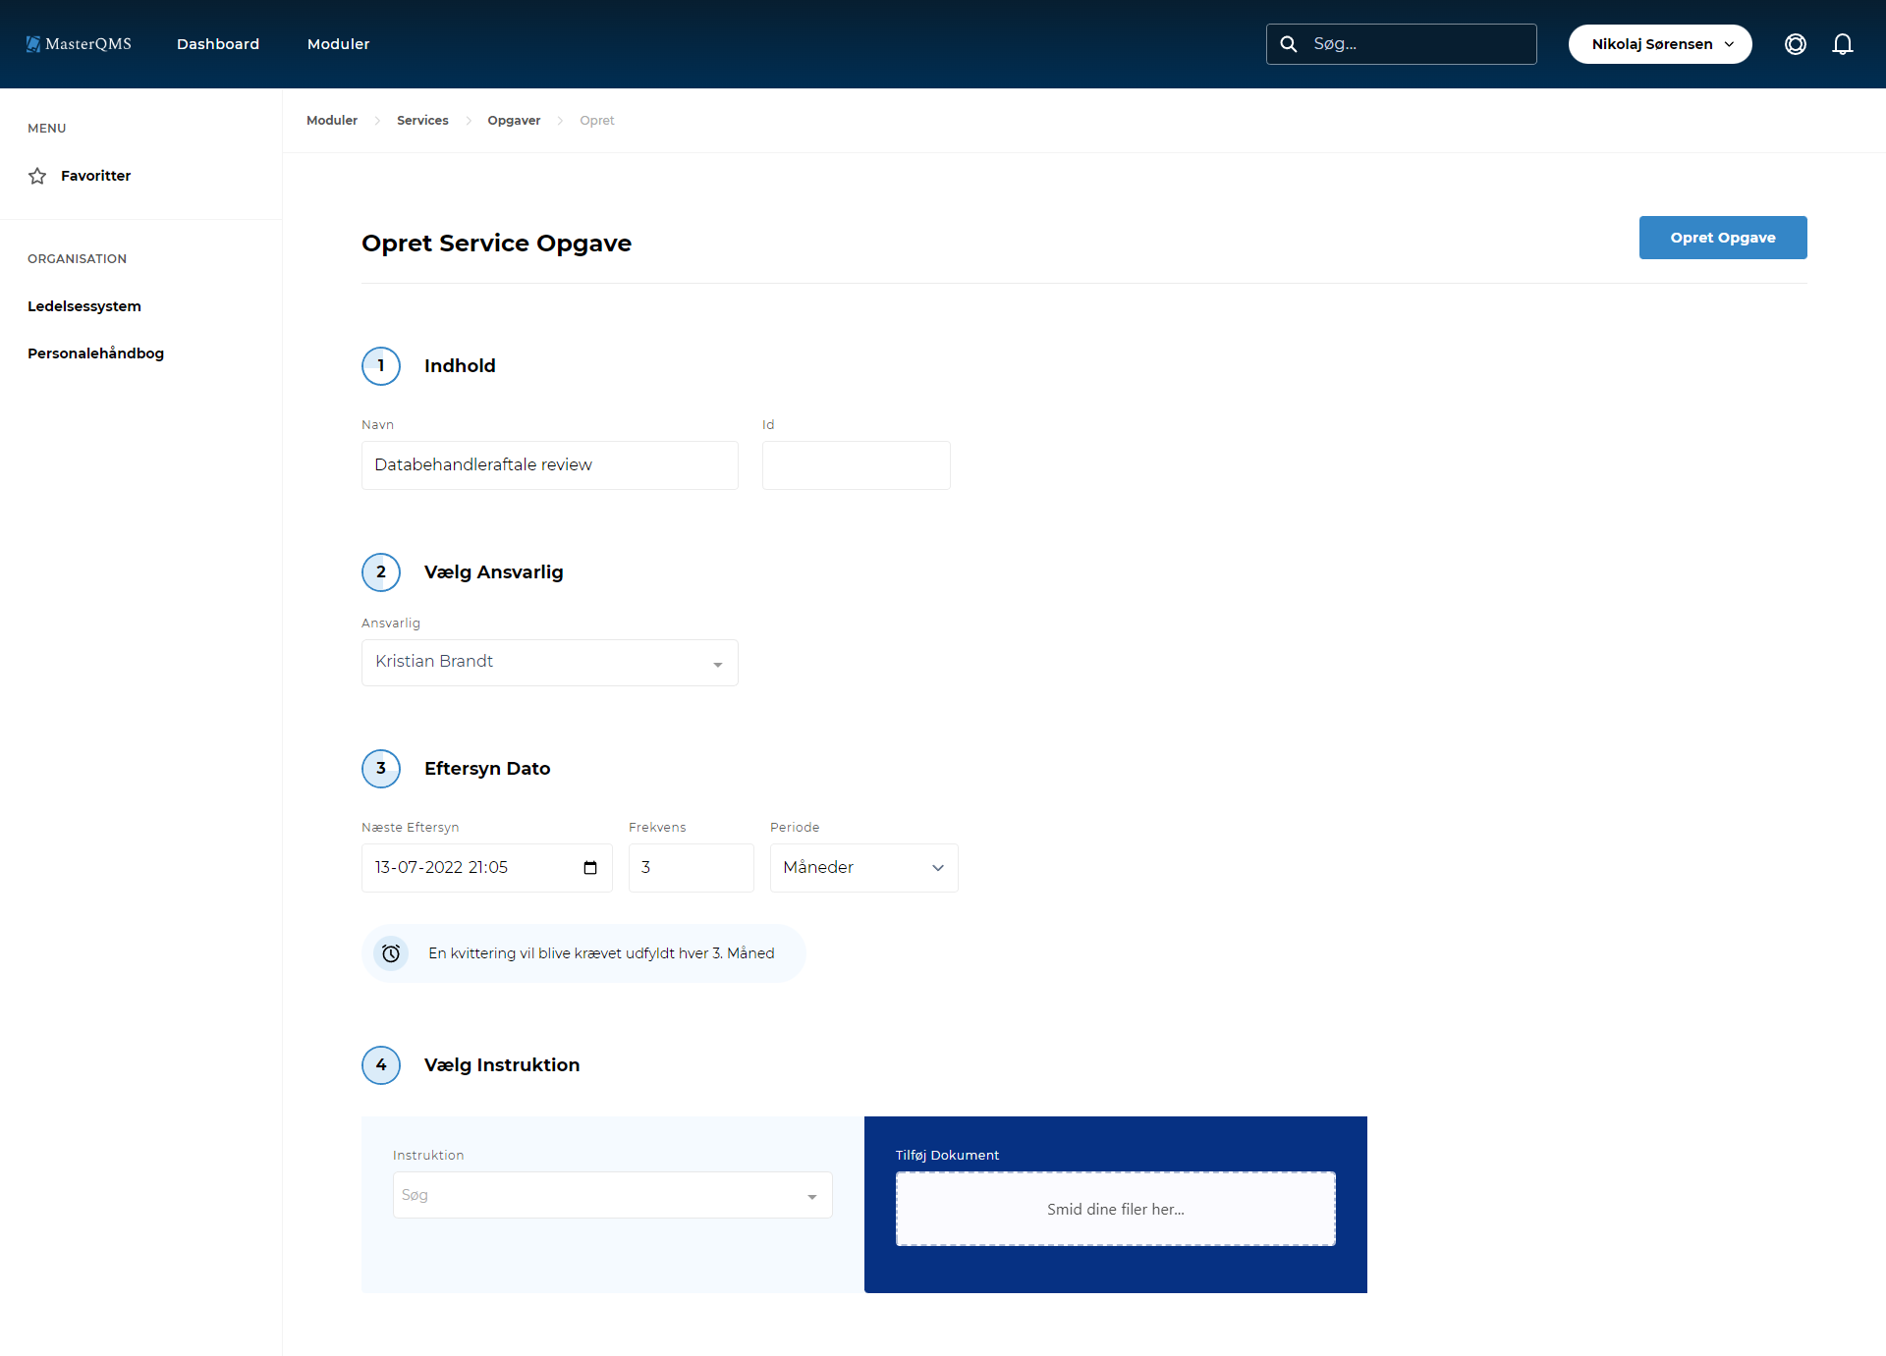Screen dimensions: 1886x1356
Task: Click the 'Smid dine filer her' drop zone
Action: tap(1115, 1209)
